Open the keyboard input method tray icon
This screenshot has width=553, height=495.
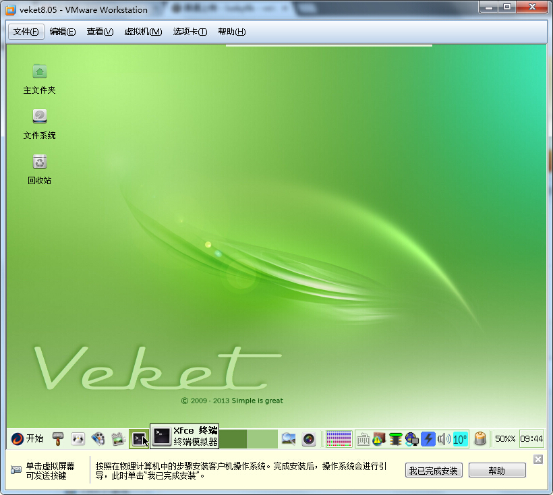363,439
